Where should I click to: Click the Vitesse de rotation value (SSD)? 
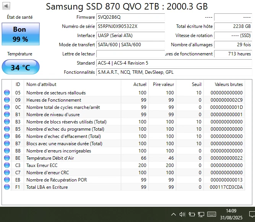coord(233,36)
